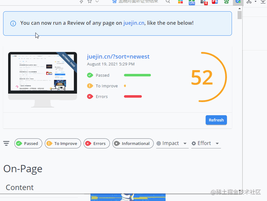
Task: Toggle the To Improve filter chip
Action: pos(63,143)
